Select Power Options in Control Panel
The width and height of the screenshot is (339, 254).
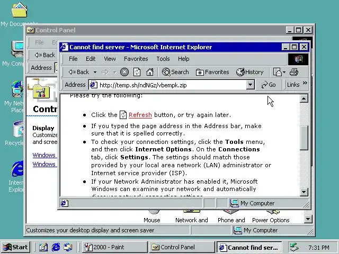(271, 220)
